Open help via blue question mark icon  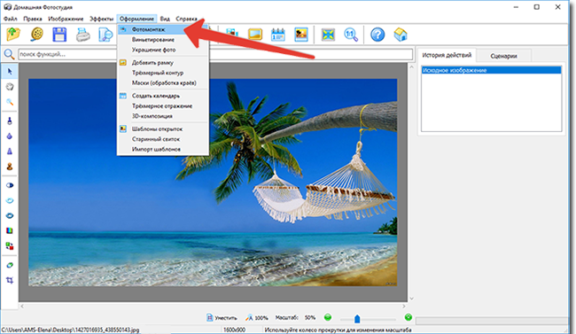pos(378,35)
